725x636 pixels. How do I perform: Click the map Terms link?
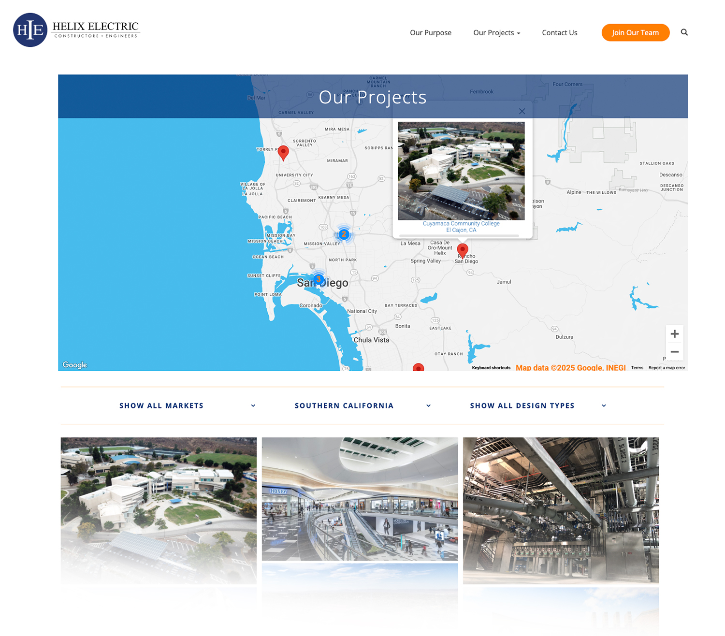click(x=637, y=368)
